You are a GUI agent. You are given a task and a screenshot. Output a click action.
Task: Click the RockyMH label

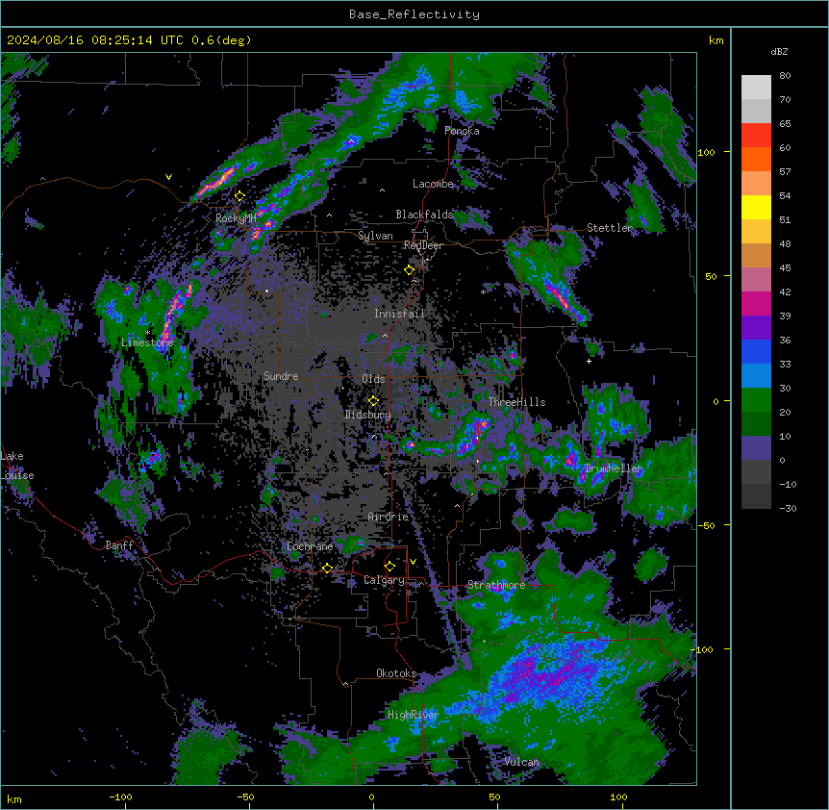(x=236, y=218)
